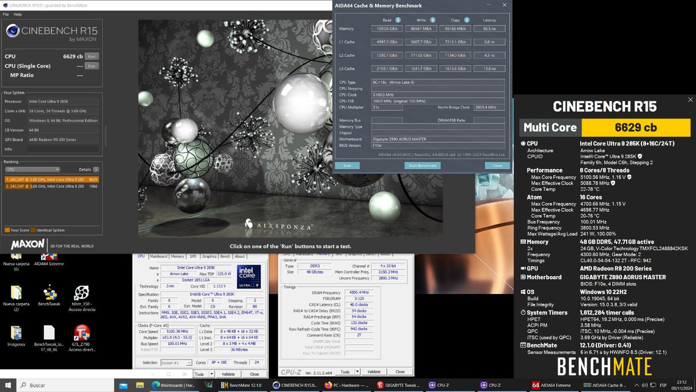
Task: Click the Identical System legend swatch
Action: (33, 230)
